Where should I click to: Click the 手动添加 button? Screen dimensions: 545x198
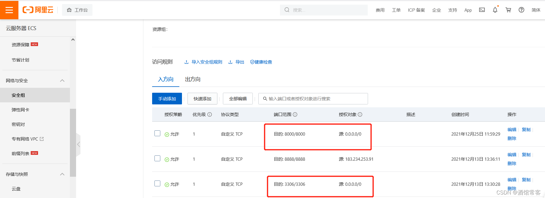tap(167, 99)
